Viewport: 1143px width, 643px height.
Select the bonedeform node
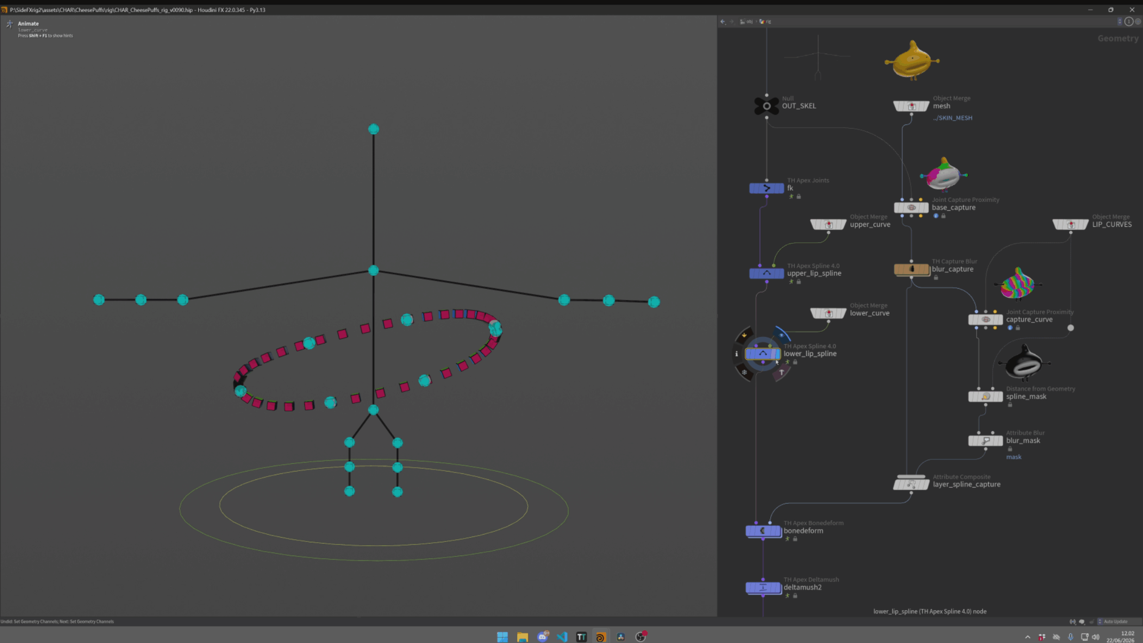pos(763,531)
